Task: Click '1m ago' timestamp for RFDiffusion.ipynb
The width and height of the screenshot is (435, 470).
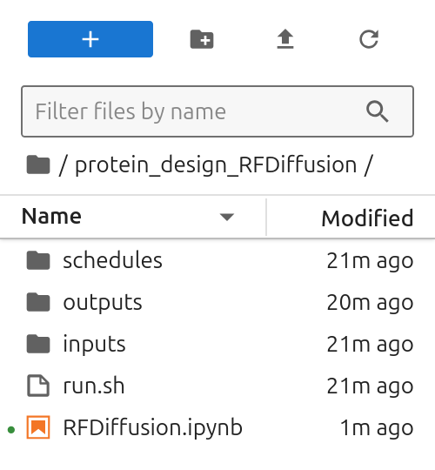Action: pos(377,427)
